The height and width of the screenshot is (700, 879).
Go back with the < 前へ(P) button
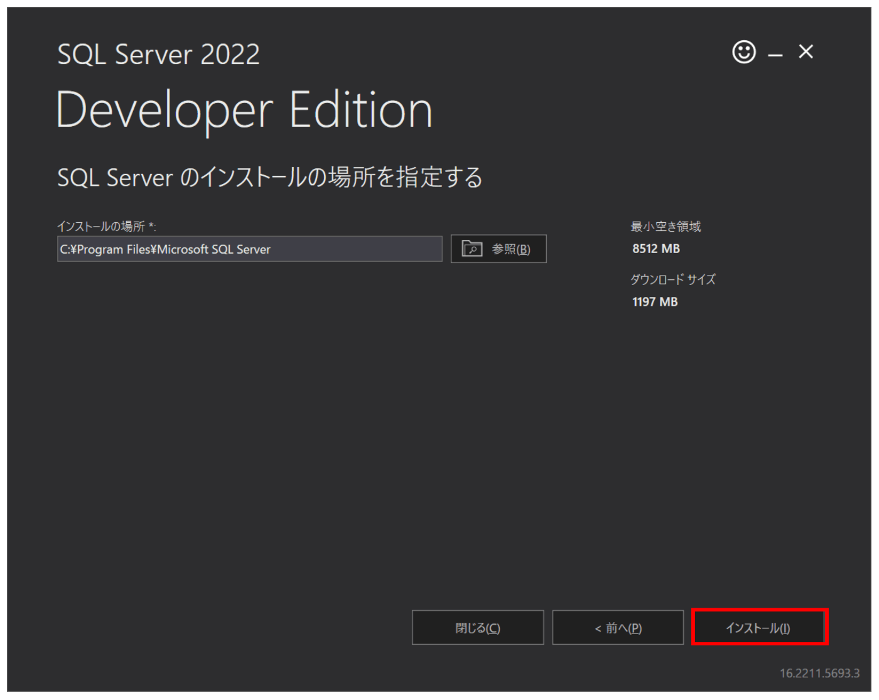tap(618, 627)
